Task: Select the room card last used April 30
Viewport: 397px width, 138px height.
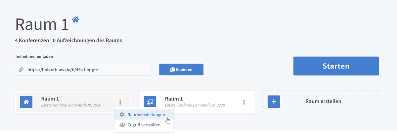Action: point(71,102)
